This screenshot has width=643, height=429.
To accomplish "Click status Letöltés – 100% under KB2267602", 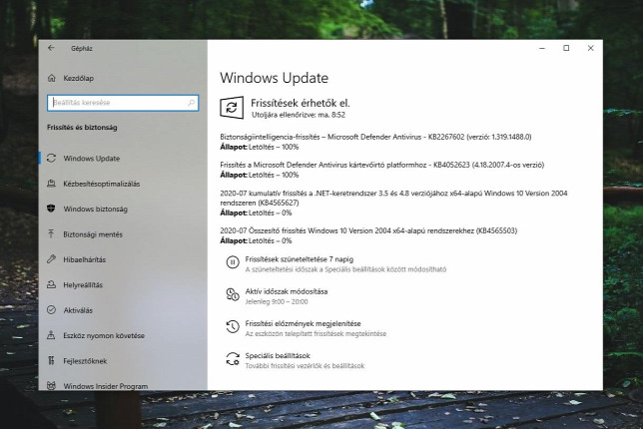I will [x=274, y=147].
